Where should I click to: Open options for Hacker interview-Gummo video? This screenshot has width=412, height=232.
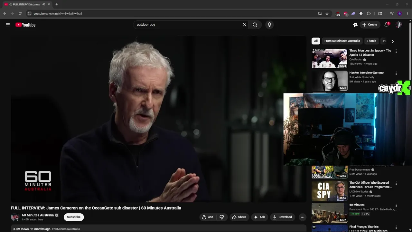click(x=396, y=73)
